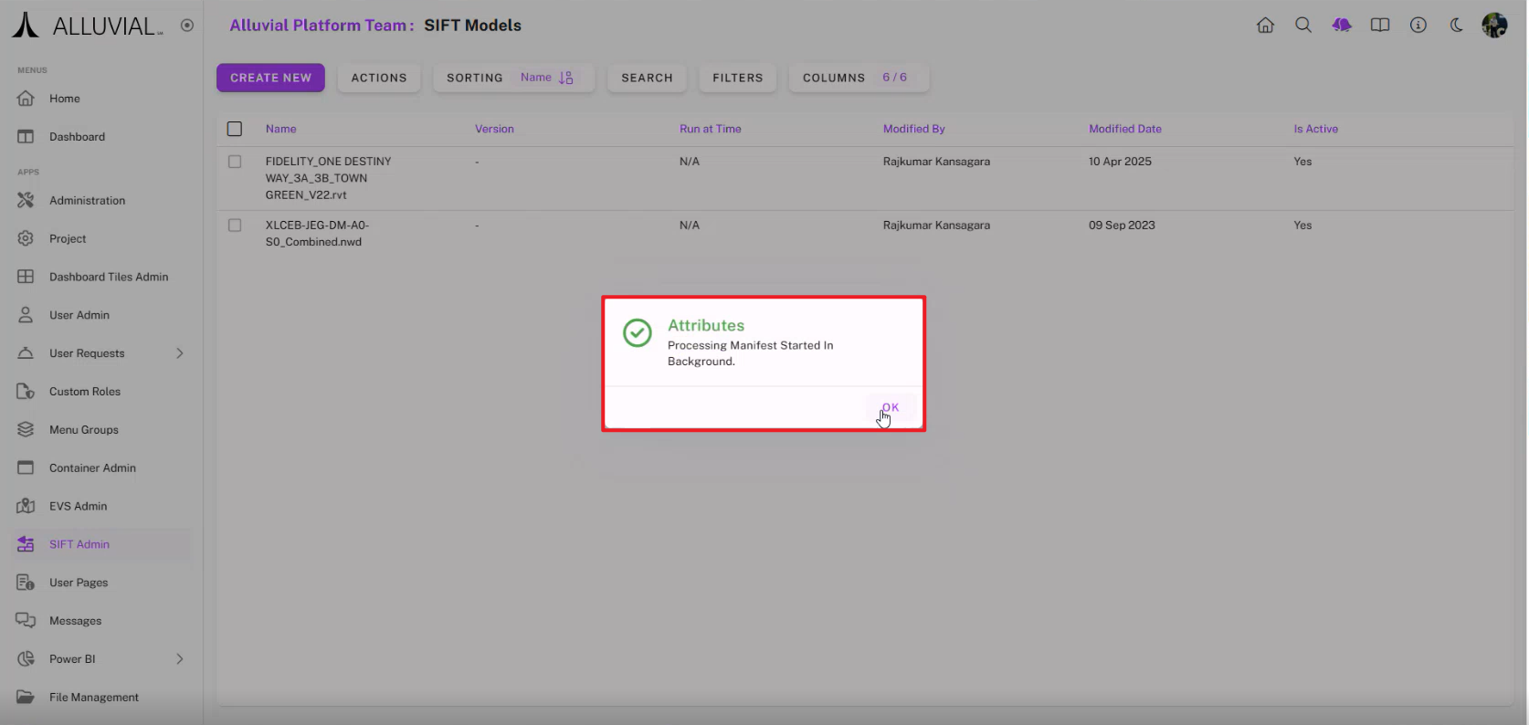Click the purple cloud icon in header
Viewport: 1529px width, 725px height.
[1342, 26]
